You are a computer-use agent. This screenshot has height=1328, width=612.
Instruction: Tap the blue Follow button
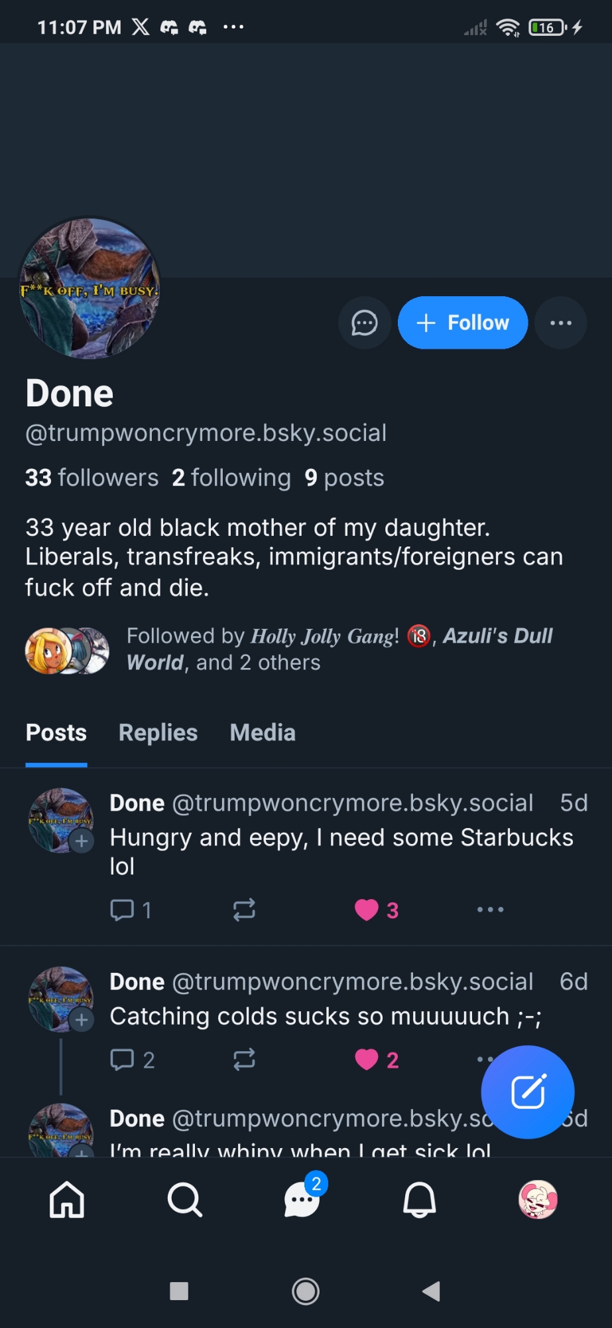tap(463, 323)
